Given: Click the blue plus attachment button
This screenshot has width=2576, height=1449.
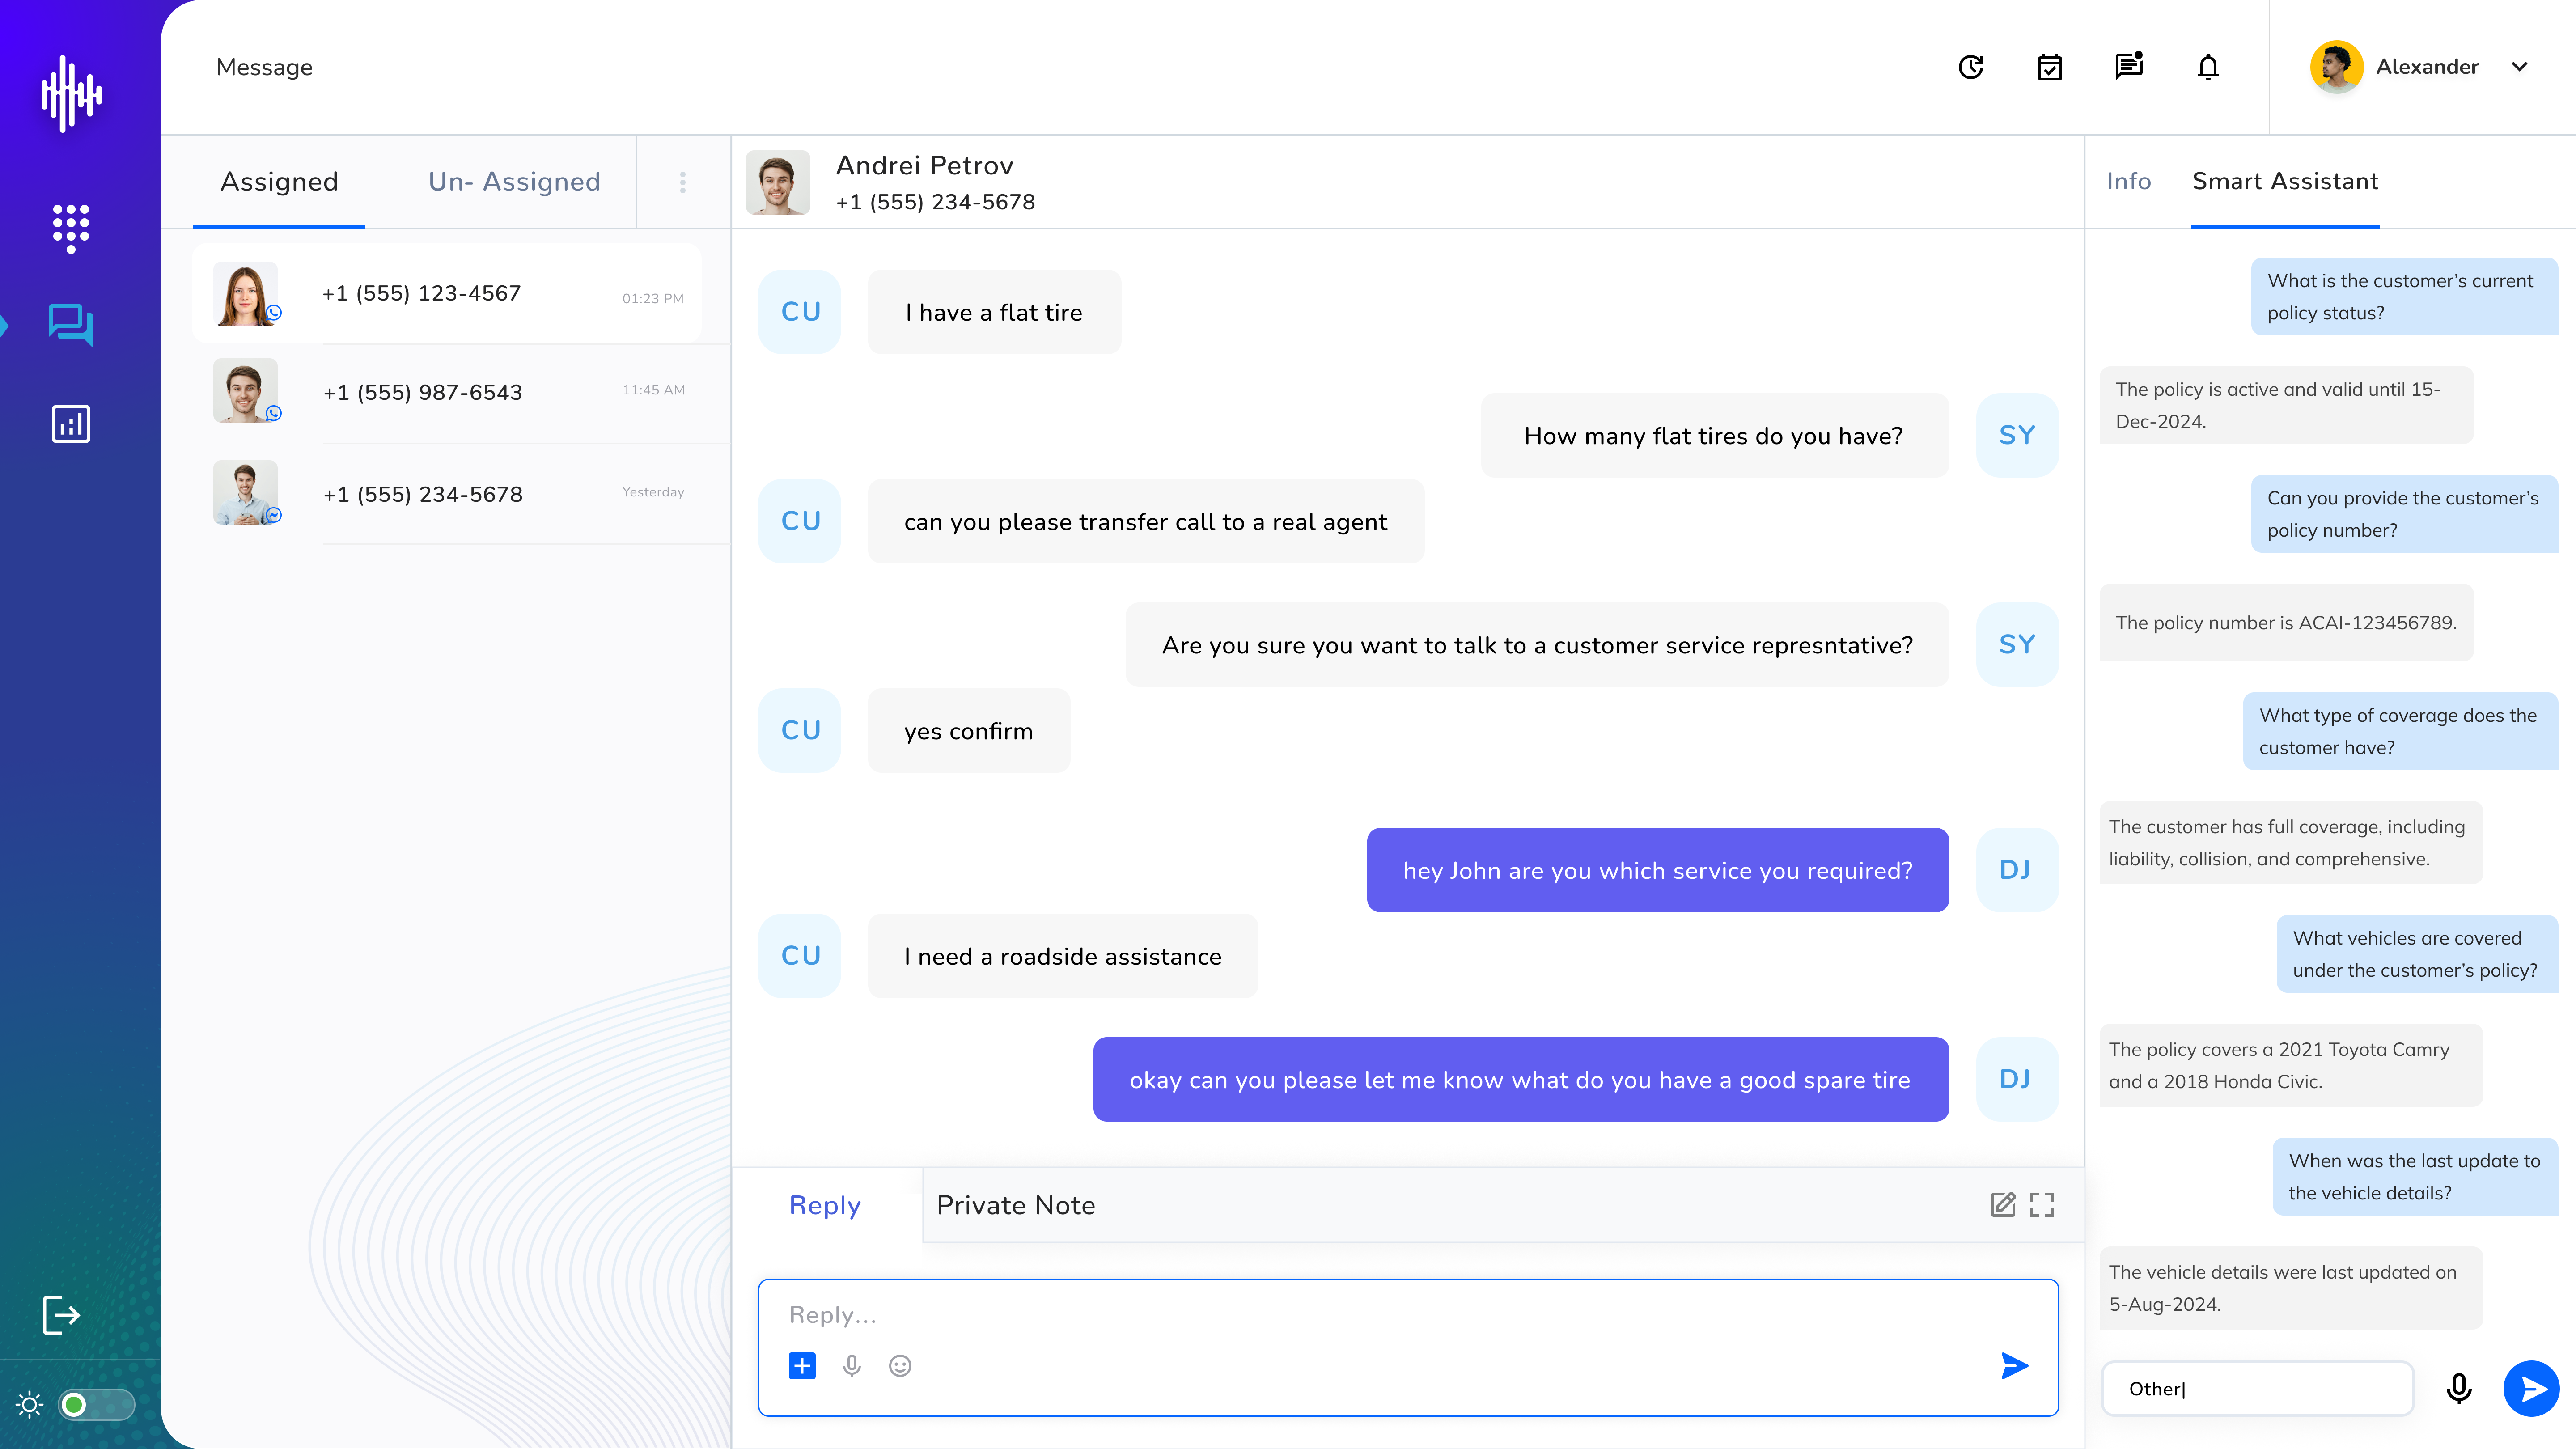Looking at the screenshot, I should point(802,1366).
